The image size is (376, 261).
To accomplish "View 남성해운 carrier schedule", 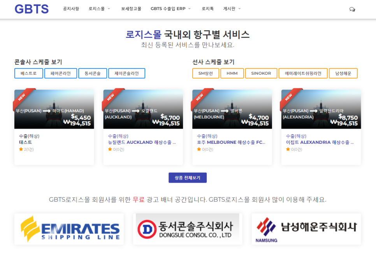I will click(x=343, y=73).
